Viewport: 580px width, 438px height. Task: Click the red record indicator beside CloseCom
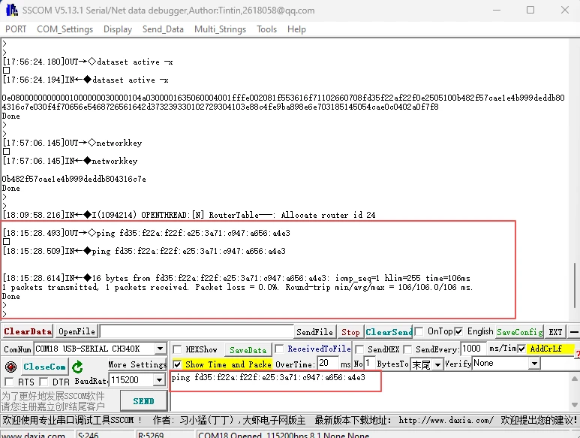click(x=11, y=367)
